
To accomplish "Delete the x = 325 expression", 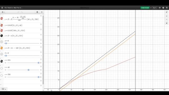I will pyautogui.click(x=41, y=59).
